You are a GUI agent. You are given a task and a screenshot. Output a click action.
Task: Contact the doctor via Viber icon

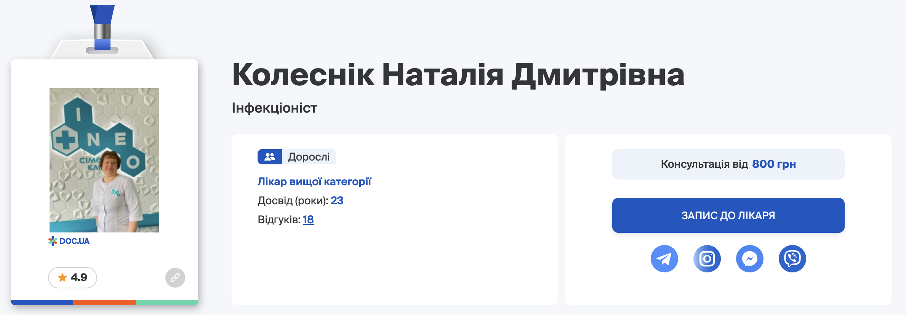click(x=792, y=259)
